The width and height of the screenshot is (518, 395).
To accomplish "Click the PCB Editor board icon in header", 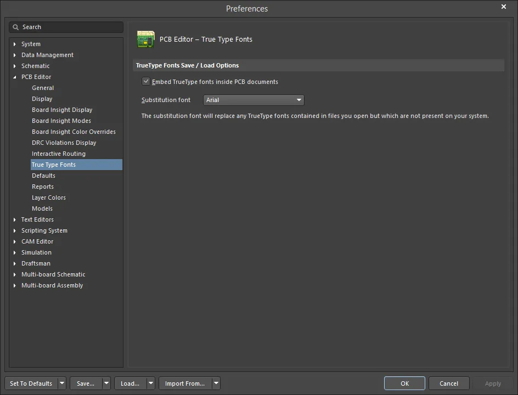I will tap(146, 39).
